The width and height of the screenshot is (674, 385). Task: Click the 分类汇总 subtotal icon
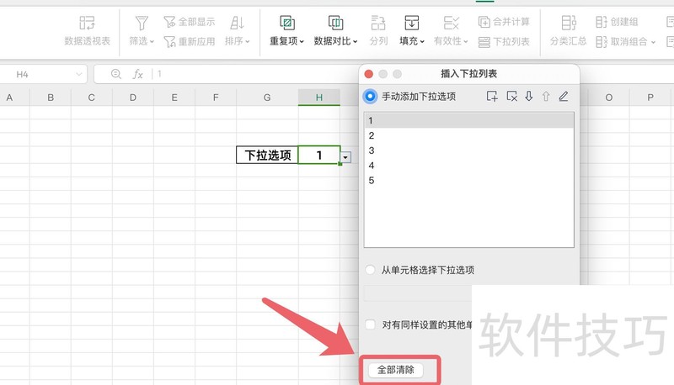pyautogui.click(x=568, y=24)
